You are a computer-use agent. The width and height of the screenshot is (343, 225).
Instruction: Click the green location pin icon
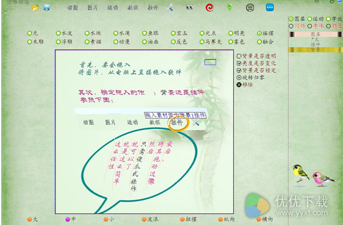[229, 7]
